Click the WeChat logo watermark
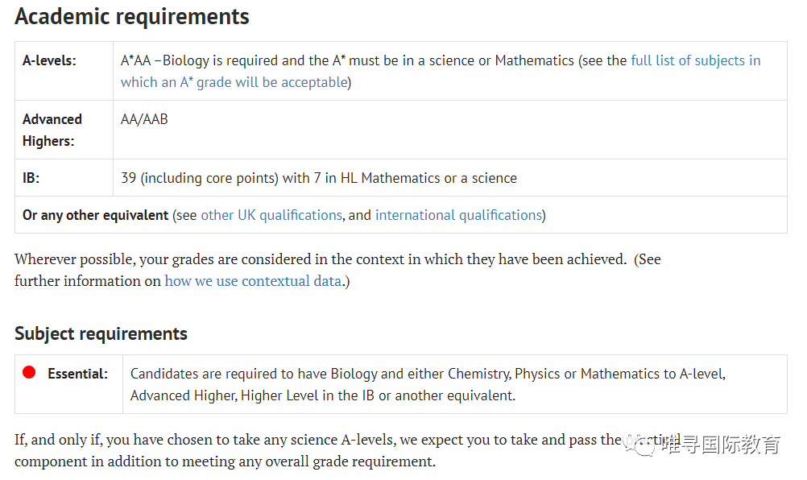Viewport: 807px width, 480px height. tap(639, 445)
